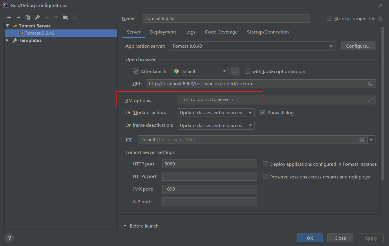Screen dimensions: 389x246
Task: Open On 'Update' action dropdown
Action: pyautogui.click(x=216, y=113)
